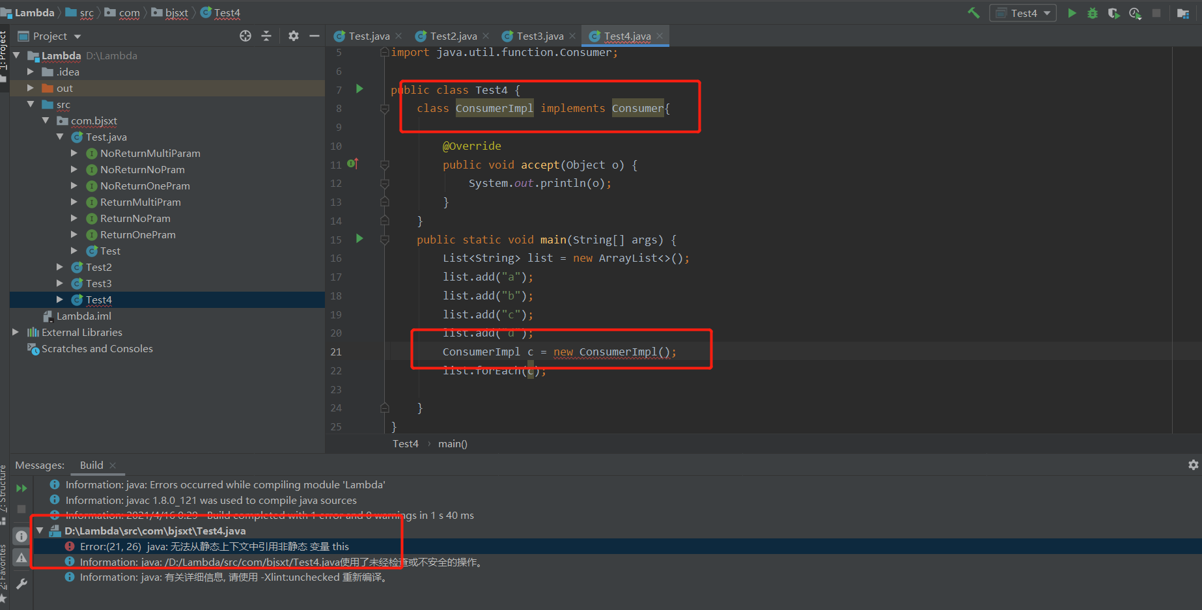Click the locate file target icon in Project panel
The width and height of the screenshot is (1202, 610).
pyautogui.click(x=245, y=36)
